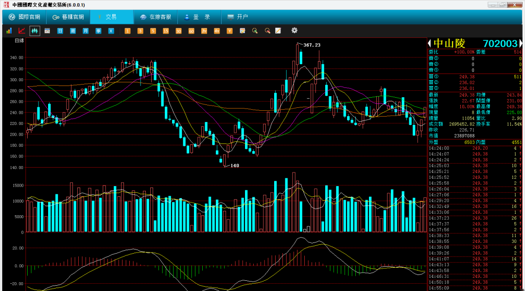Click the 量比 value 2.90
525x291 pixels.
pos(516,118)
